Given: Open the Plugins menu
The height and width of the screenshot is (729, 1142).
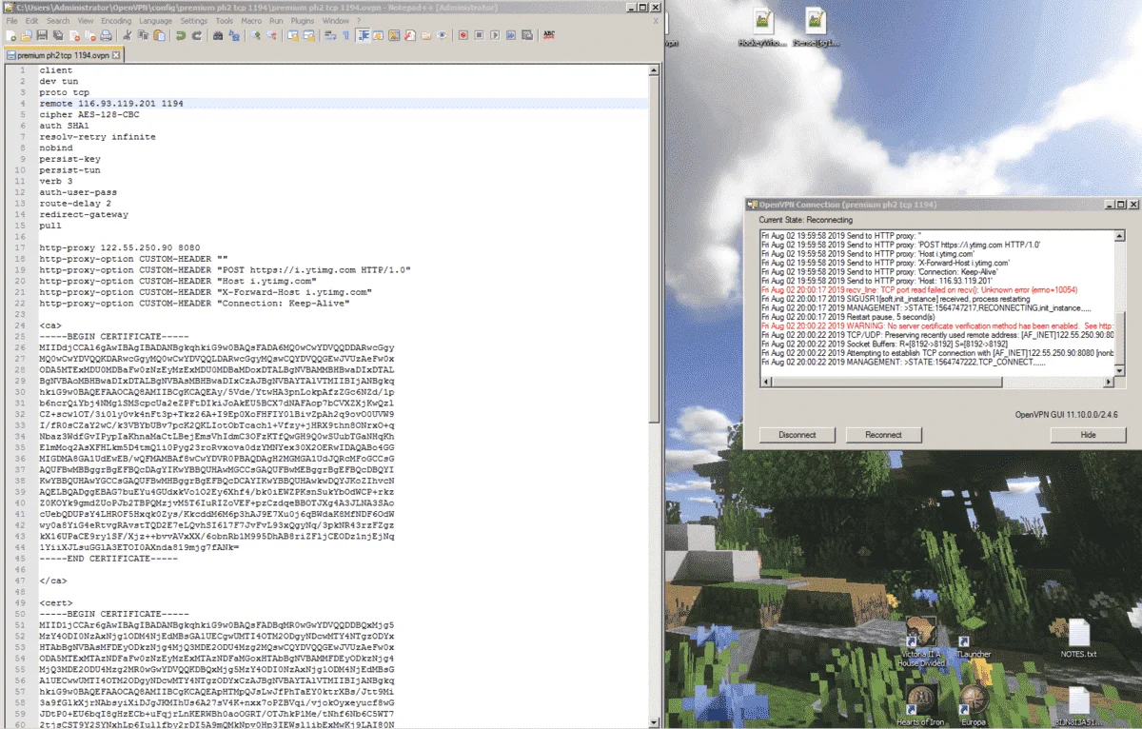Looking at the screenshot, I should (303, 20).
